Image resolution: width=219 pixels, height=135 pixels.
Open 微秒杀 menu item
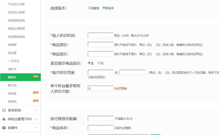coord(12,69)
